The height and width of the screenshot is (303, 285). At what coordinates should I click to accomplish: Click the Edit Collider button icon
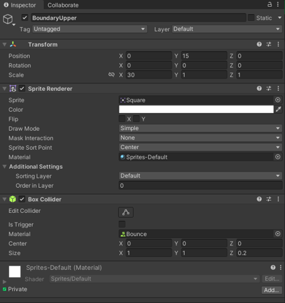point(126,212)
